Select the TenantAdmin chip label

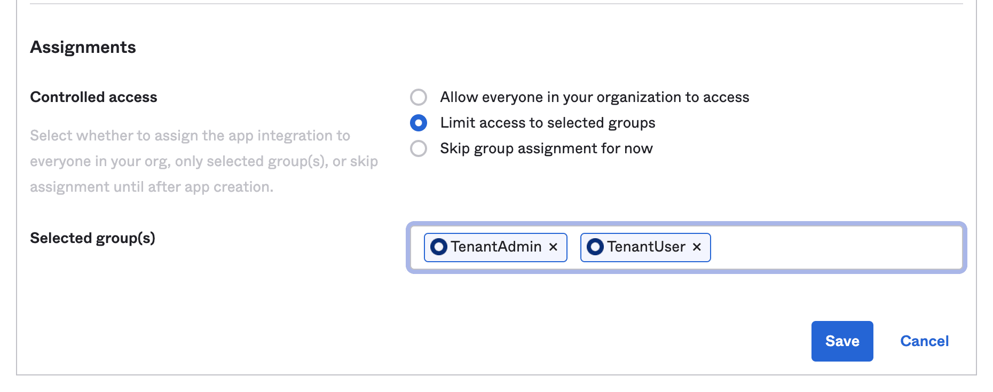pos(496,247)
